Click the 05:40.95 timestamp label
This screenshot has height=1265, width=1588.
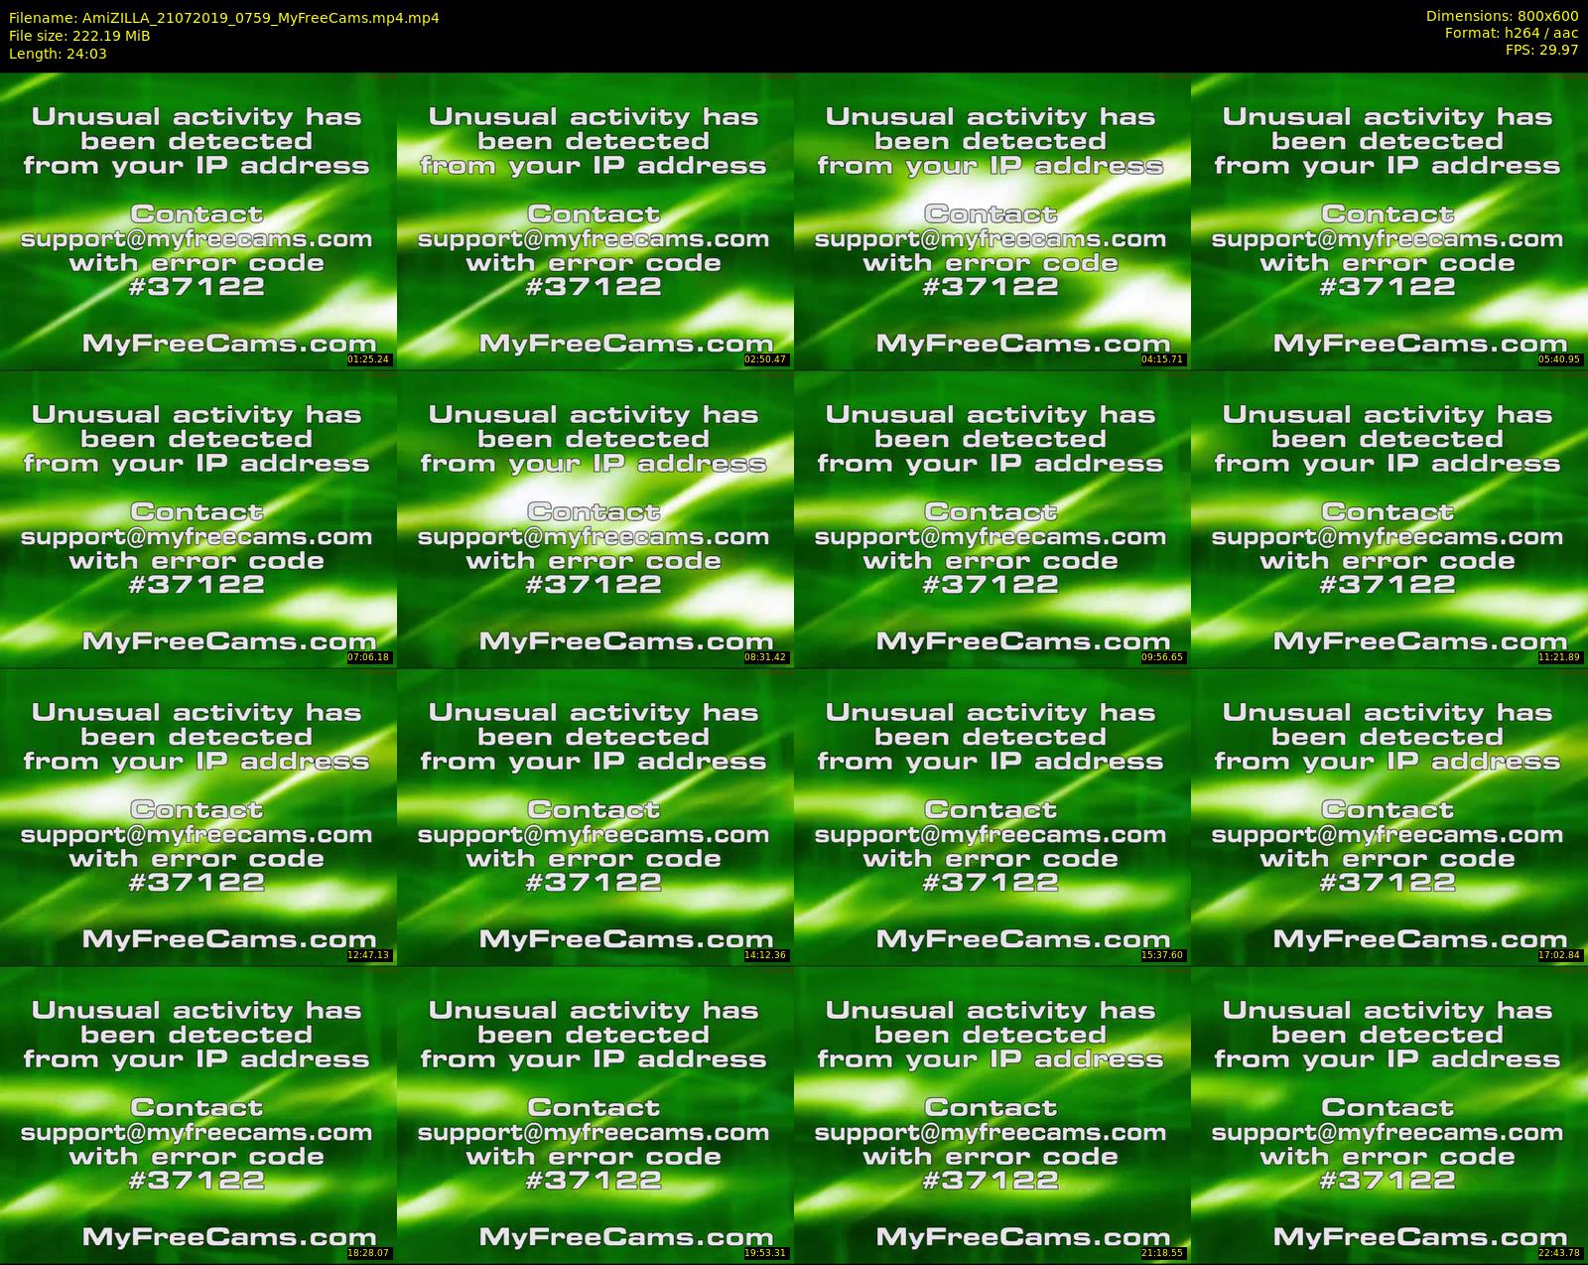click(1560, 359)
